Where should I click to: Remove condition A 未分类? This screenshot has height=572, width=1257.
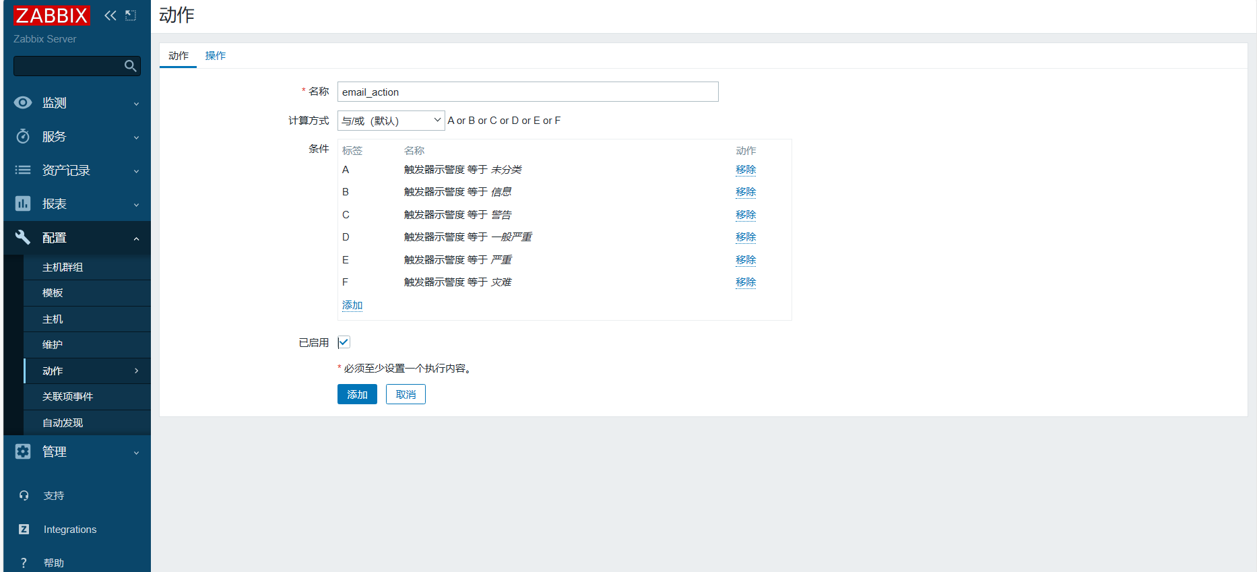tap(746, 169)
